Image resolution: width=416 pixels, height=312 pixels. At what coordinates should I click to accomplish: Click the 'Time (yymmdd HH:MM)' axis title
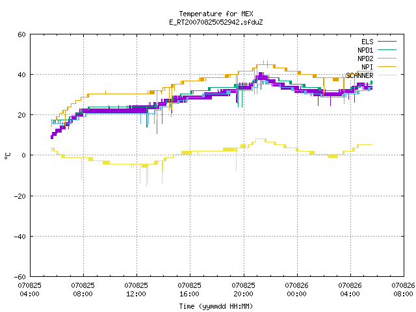pyautogui.click(x=216, y=306)
